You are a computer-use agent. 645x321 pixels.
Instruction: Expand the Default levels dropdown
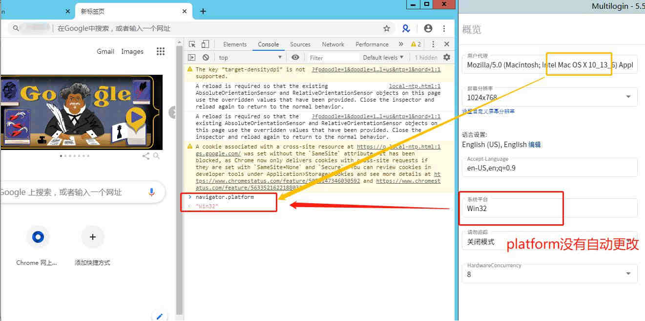383,57
